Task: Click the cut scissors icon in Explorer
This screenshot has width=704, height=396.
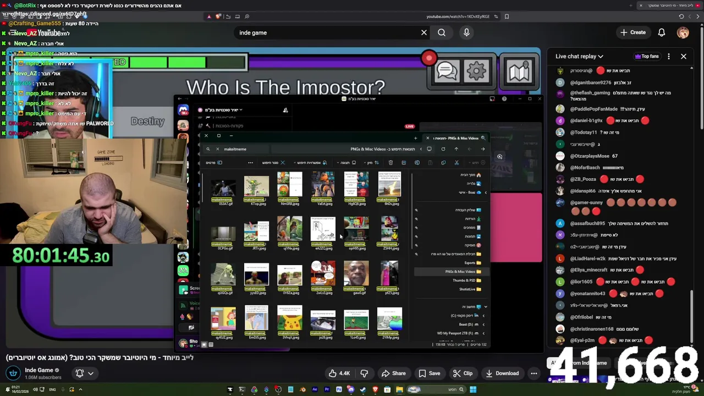Action: point(457,163)
